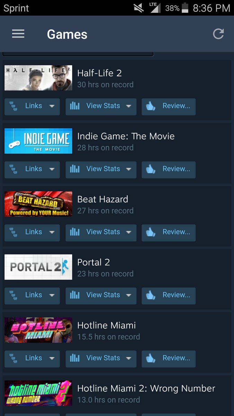This screenshot has width=234, height=416.
Task: Check the battery icon in status bar
Action: coord(185,8)
